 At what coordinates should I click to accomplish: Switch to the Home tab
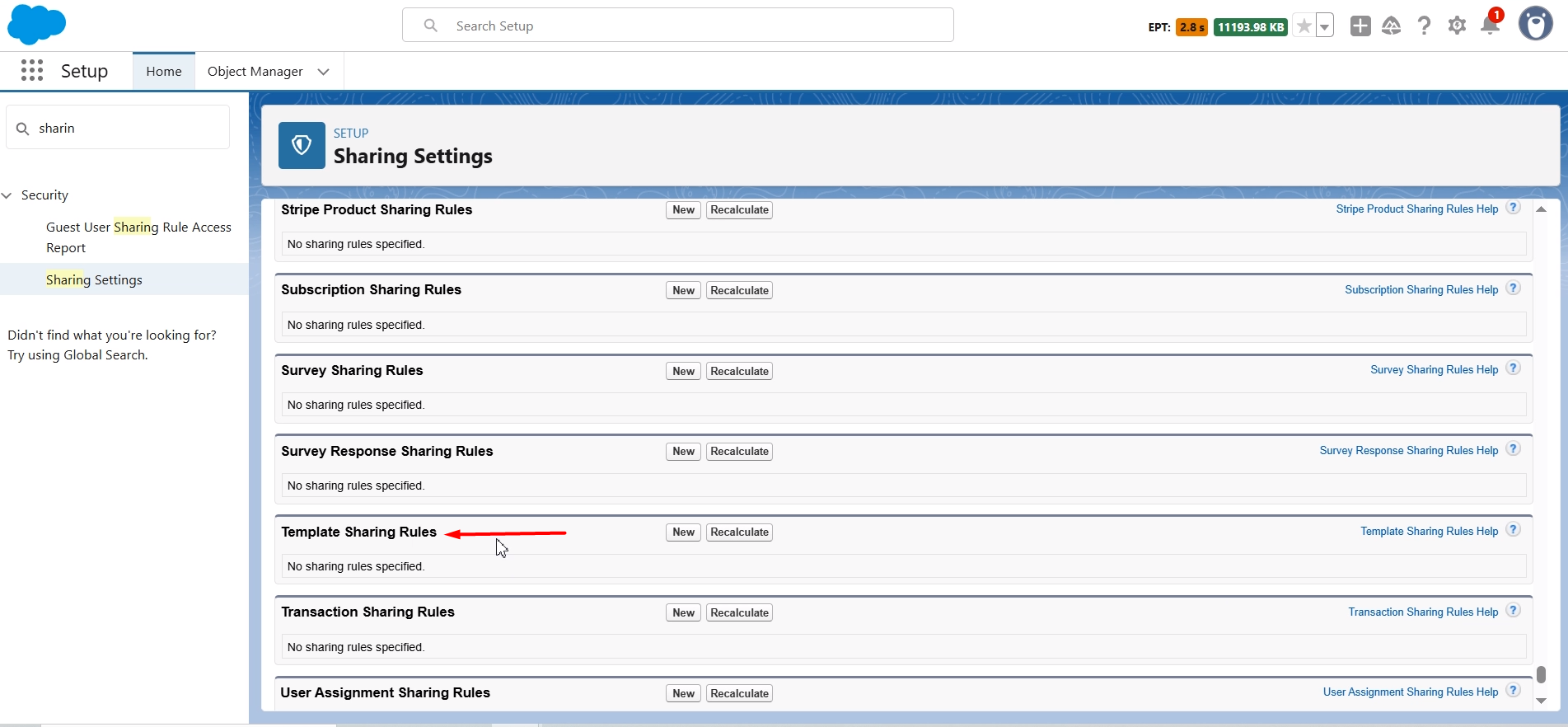[x=164, y=72]
